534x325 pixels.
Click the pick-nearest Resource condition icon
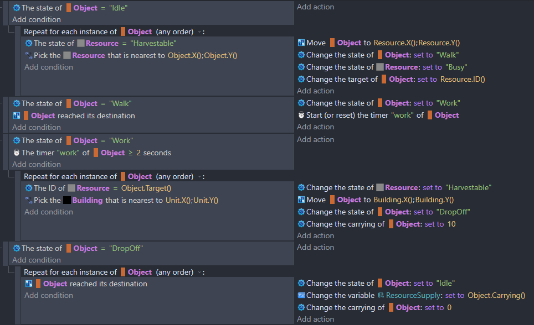pyautogui.click(x=29, y=55)
